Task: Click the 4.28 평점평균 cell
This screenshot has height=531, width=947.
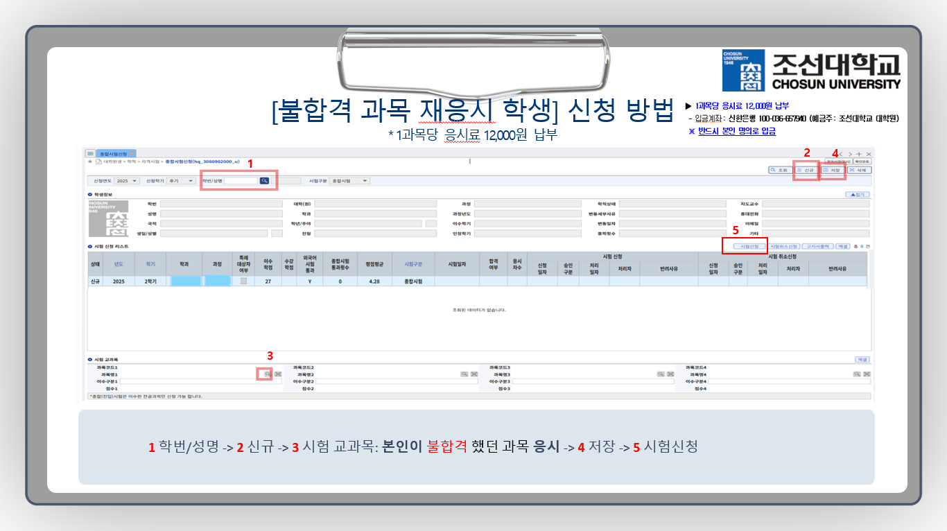Action: coord(375,281)
